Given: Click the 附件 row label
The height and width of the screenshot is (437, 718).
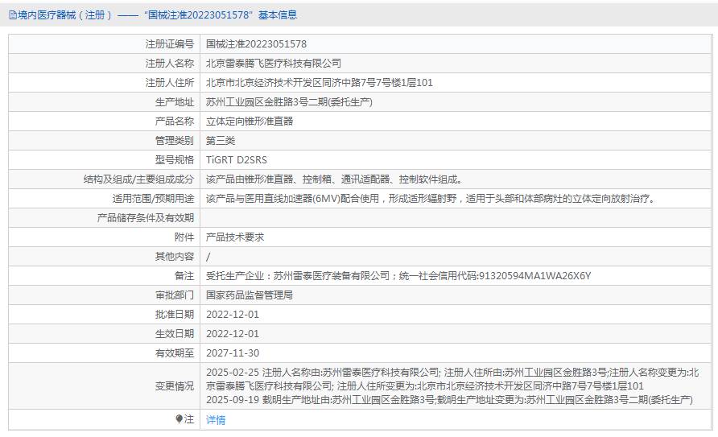Looking at the screenshot, I should point(184,237).
